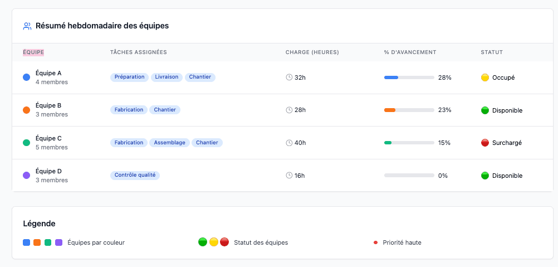Click the clock icon beside 16h
This screenshot has width=558, height=267.
(289, 176)
